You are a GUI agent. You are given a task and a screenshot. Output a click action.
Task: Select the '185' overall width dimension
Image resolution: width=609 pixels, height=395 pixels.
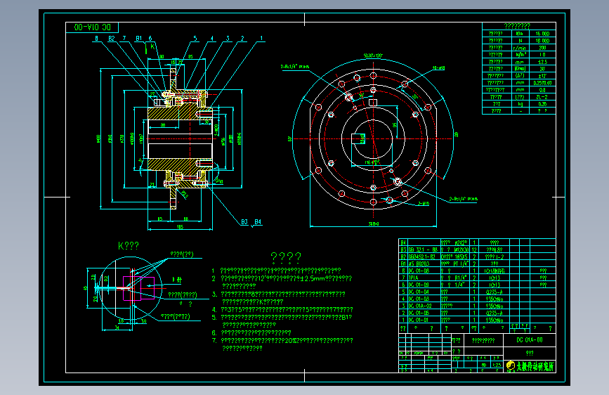tap(180, 227)
